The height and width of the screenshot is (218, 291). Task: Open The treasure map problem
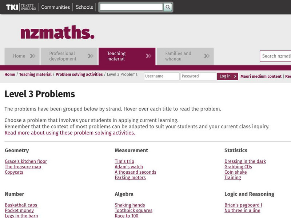(x=23, y=167)
